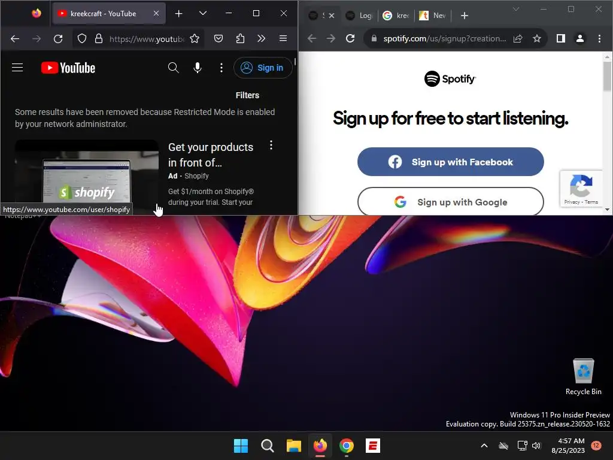Reload the YouTube page in Firefox
The image size is (613, 460).
tap(58, 38)
